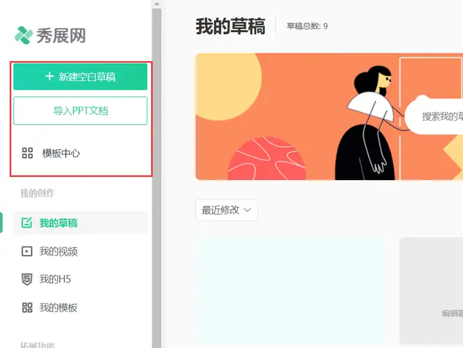Import a PPT document

coord(80,111)
